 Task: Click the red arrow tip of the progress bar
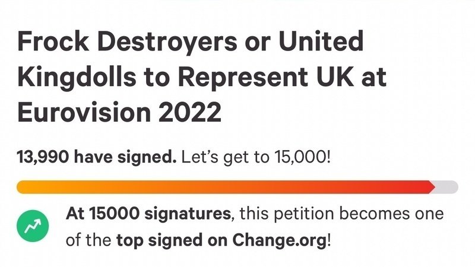pyautogui.click(x=431, y=187)
